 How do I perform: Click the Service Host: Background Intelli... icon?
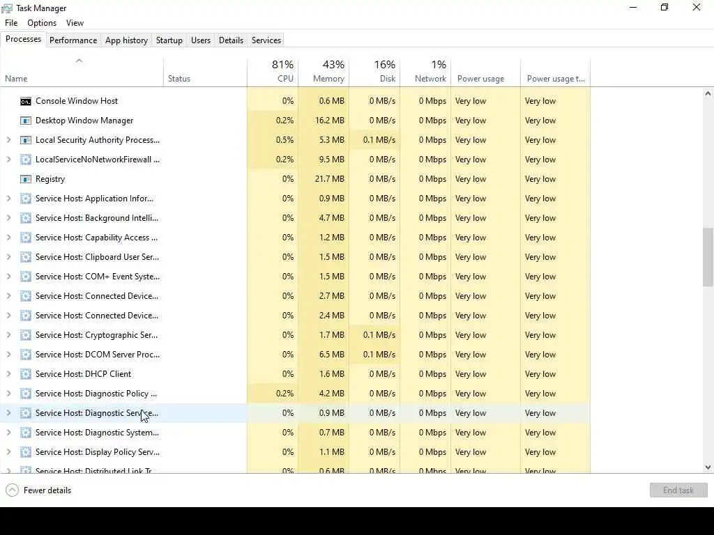[26, 218]
